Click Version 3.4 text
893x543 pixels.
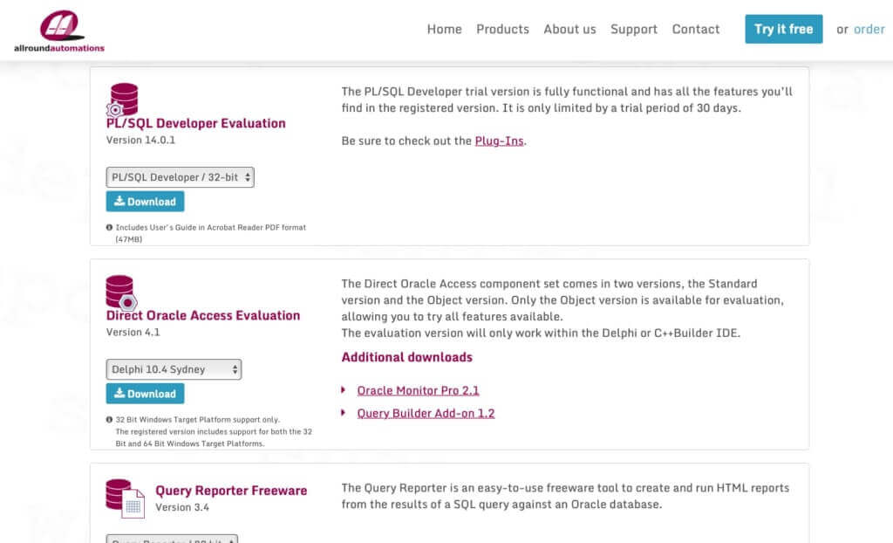pos(182,507)
